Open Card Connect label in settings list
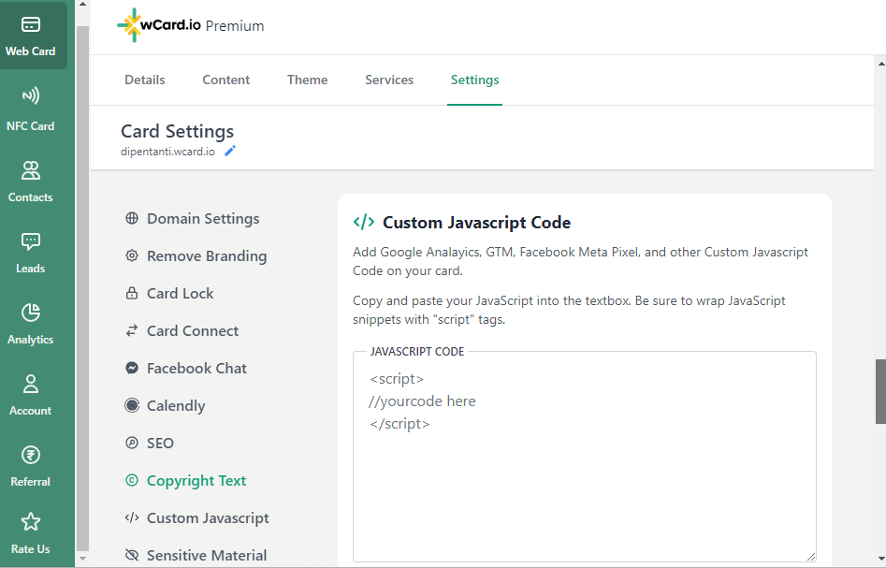Viewport: 886px width, 568px height. coord(193,330)
